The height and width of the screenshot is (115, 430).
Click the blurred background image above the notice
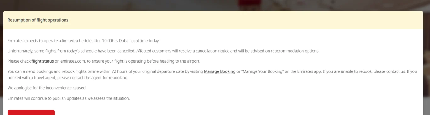click(215, 5)
